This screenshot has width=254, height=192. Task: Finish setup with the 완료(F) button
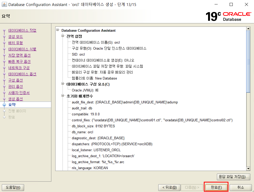(216, 188)
